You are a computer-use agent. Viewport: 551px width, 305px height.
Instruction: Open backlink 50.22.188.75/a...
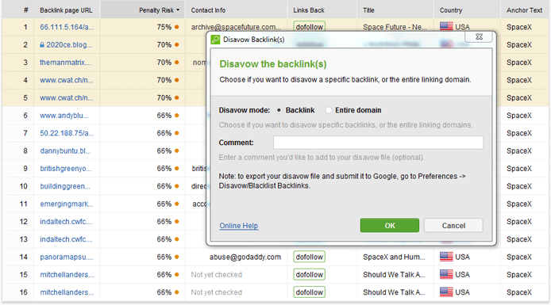(67, 133)
